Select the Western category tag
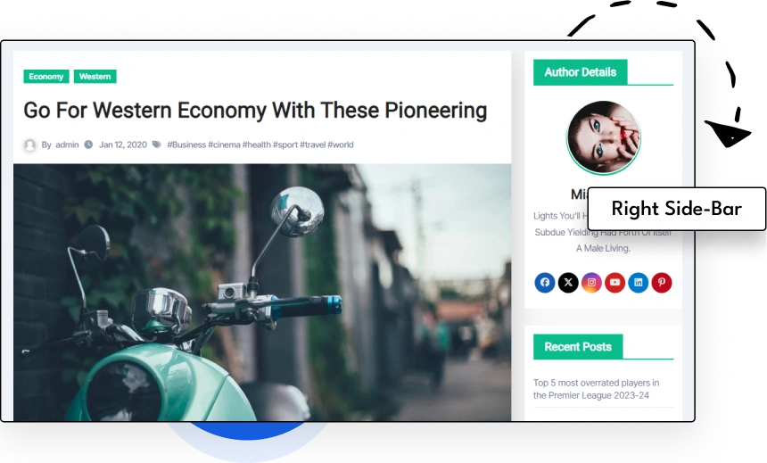This screenshot has height=463, width=767. [95, 77]
